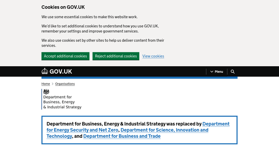The height and width of the screenshot is (157, 279).
Task: Click the royal coat of arms crest
Action: tap(46, 92)
